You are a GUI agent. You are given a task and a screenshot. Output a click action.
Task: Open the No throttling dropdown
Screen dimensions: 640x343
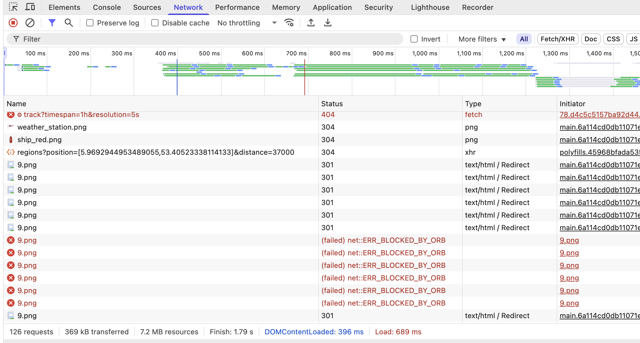coord(247,23)
